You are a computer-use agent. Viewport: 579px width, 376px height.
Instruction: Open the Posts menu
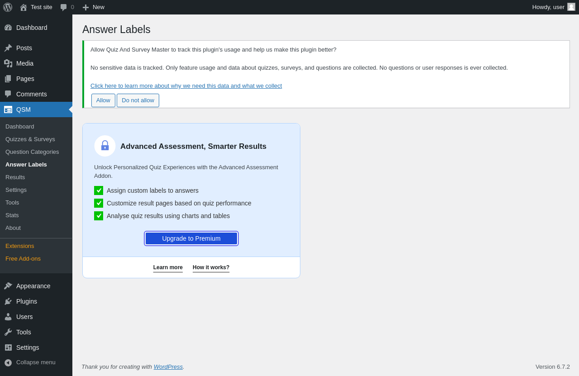36,48
